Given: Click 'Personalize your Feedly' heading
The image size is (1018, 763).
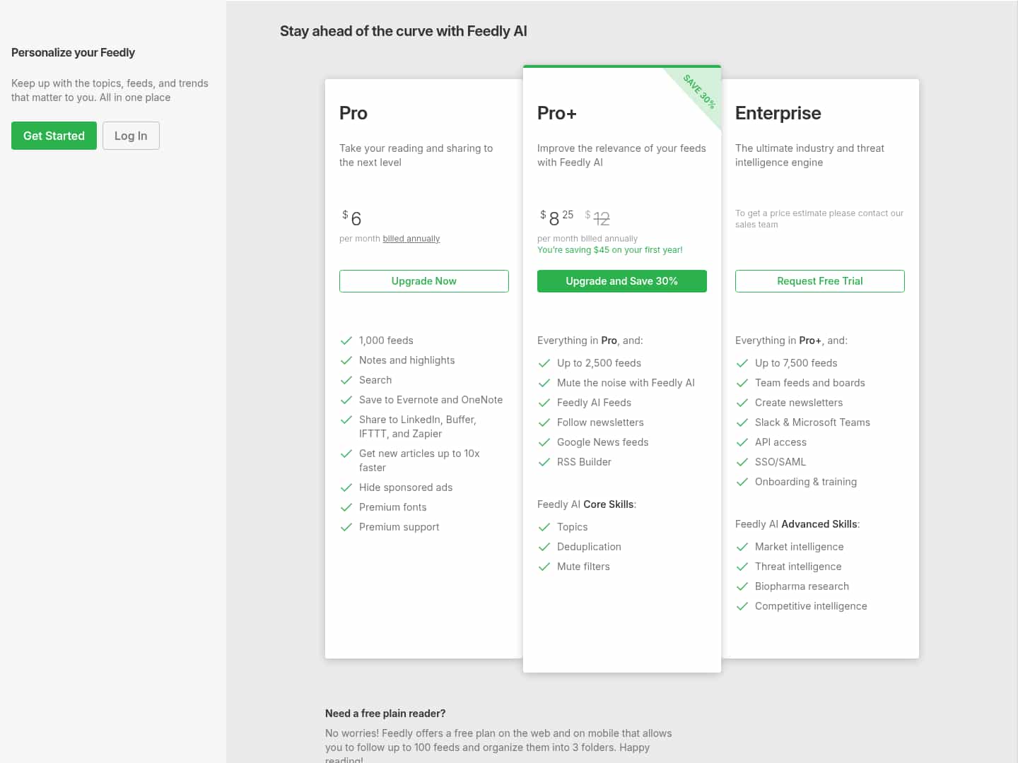Looking at the screenshot, I should (73, 52).
